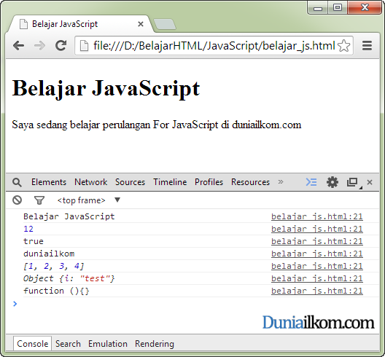
Task: Reload the page with refresh icon
Action: click(x=61, y=45)
